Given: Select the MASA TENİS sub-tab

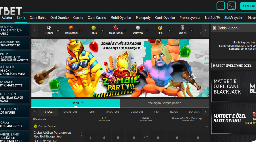Looking at the screenshot, I should tap(112, 112).
